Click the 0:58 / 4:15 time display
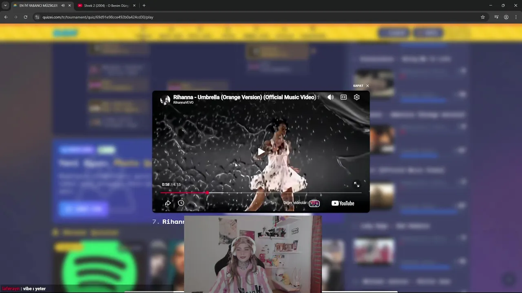This screenshot has width=522, height=293. coord(171,184)
